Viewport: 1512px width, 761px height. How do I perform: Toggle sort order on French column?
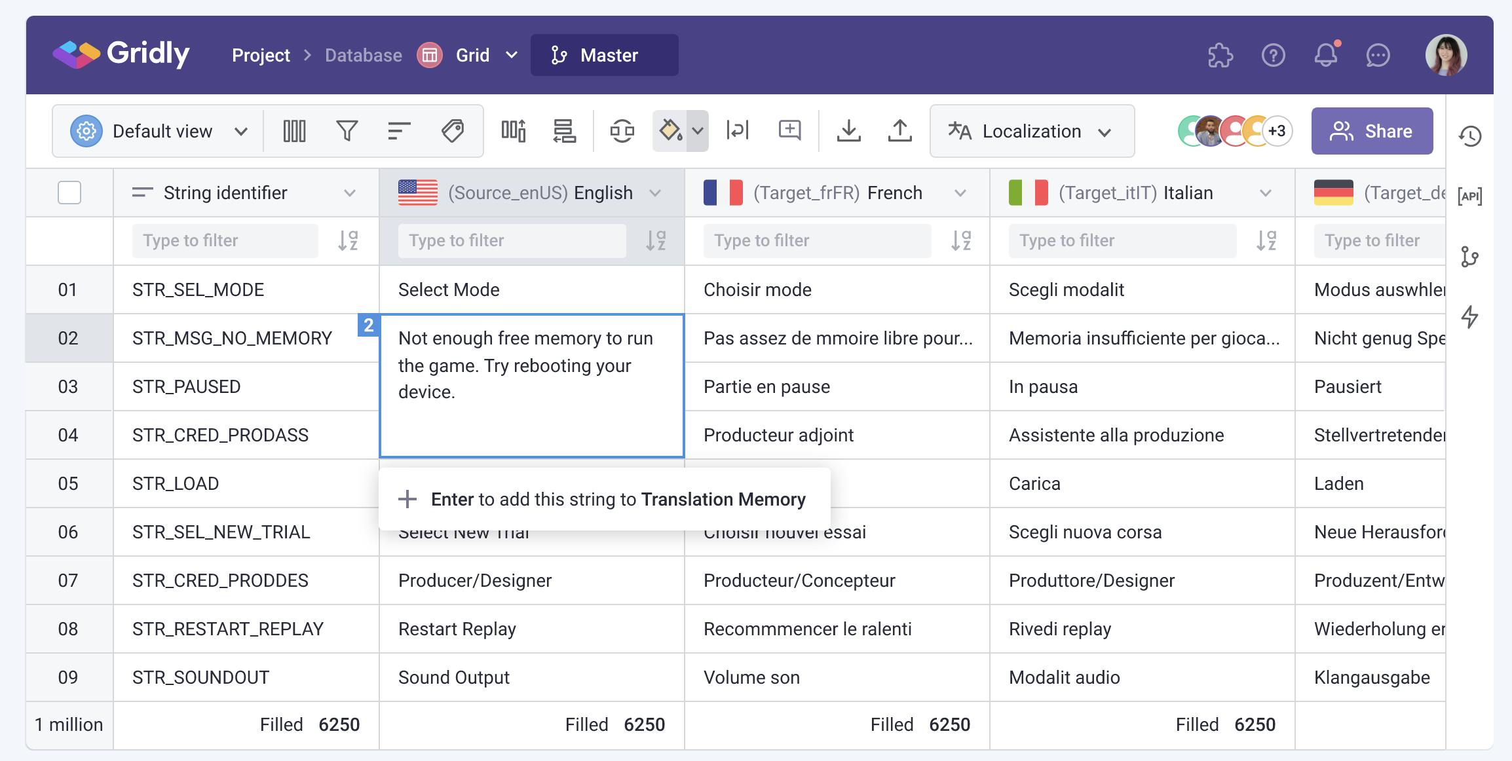(x=961, y=241)
